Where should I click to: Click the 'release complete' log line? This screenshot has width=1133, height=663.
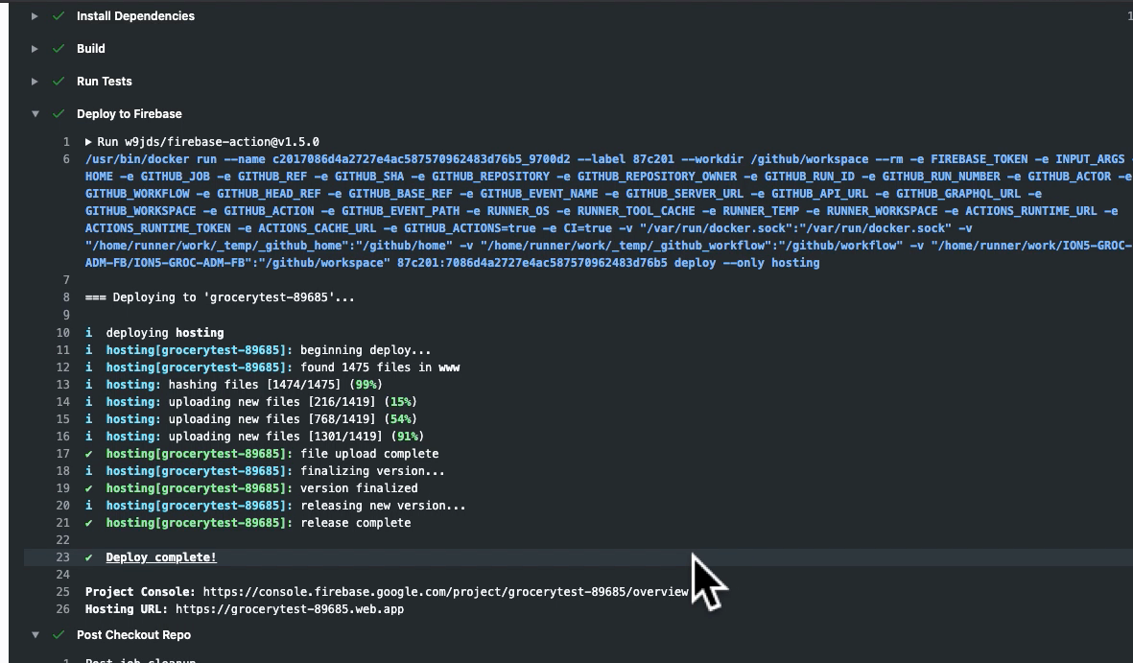(356, 523)
